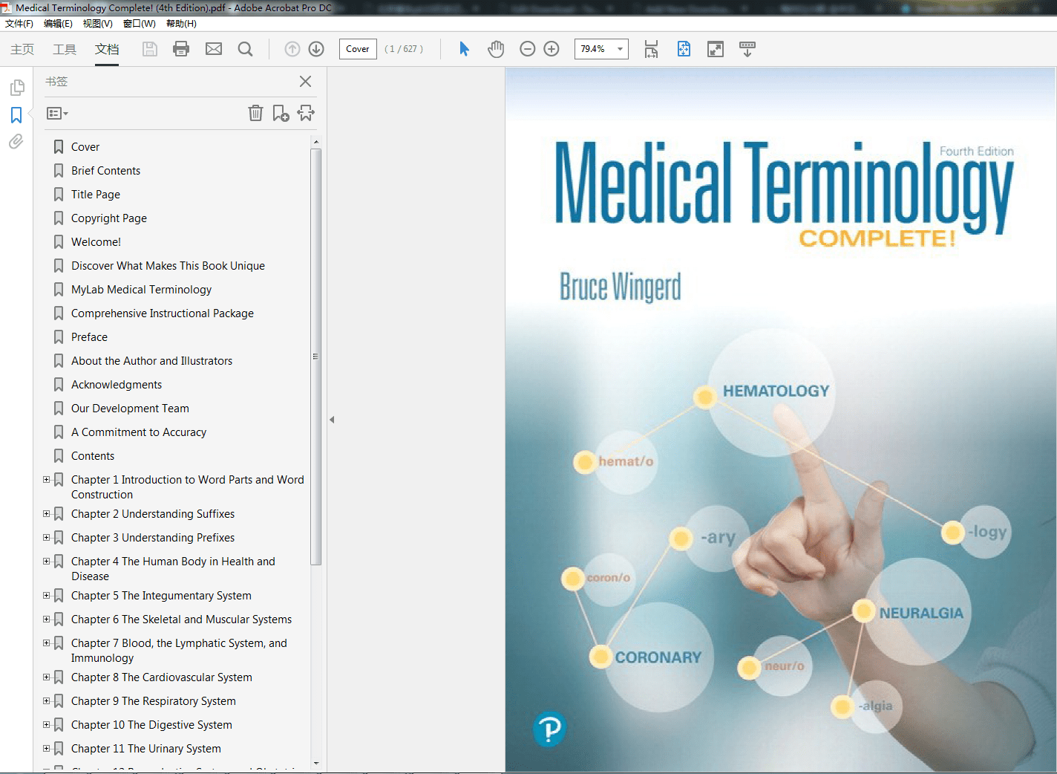Delete the selected bookmark
This screenshot has height=774, width=1057.
tap(255, 113)
